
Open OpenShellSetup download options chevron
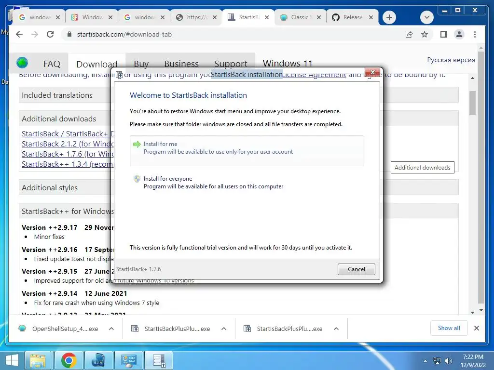pyautogui.click(x=111, y=329)
